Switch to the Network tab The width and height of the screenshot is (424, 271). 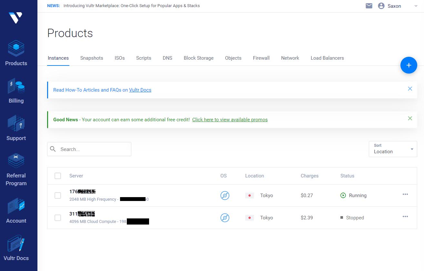pos(290,58)
